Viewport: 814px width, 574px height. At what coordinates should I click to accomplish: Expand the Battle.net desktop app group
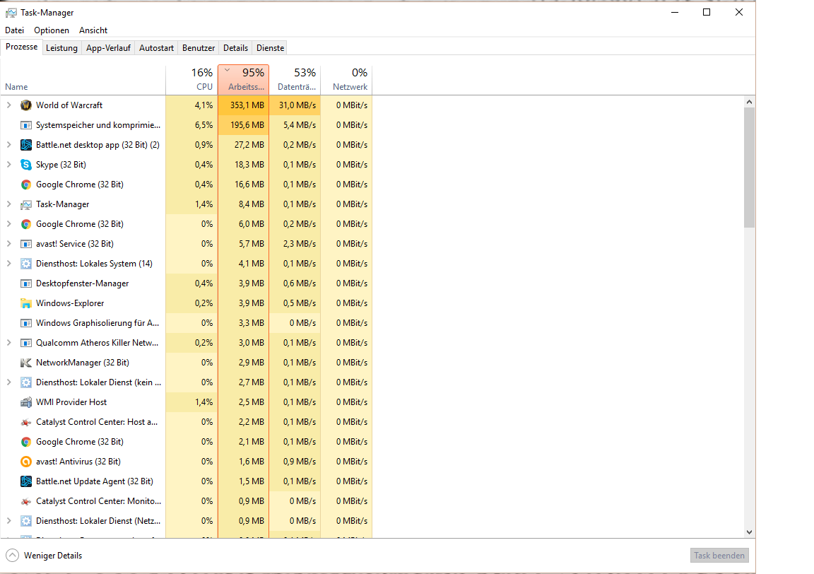click(x=8, y=145)
